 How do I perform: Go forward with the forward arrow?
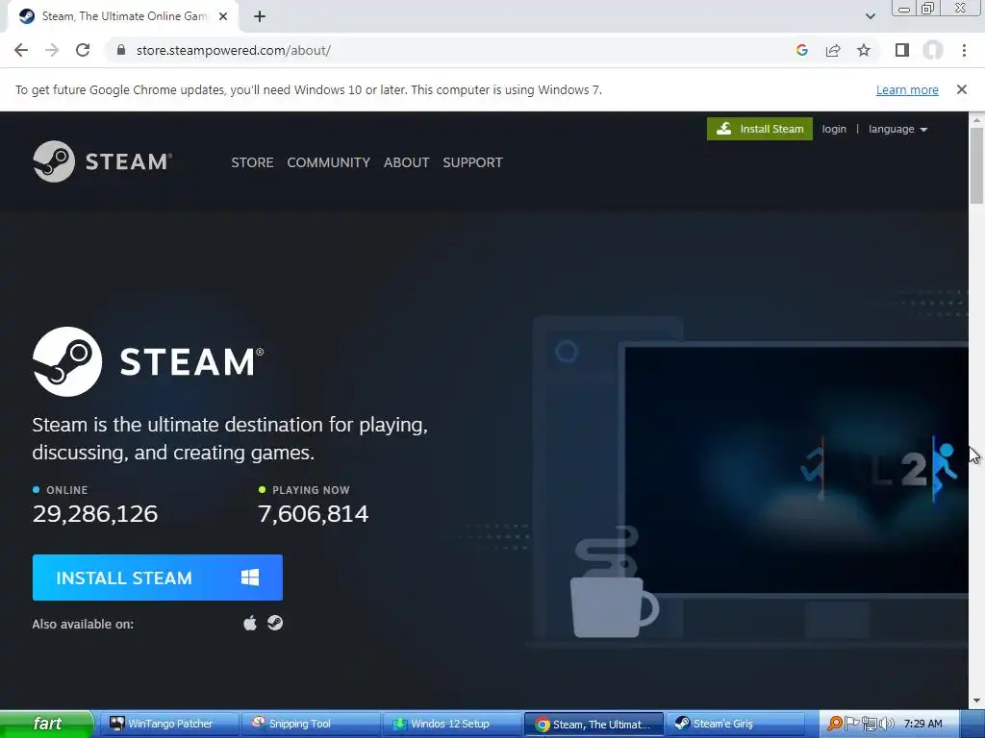click(x=52, y=50)
